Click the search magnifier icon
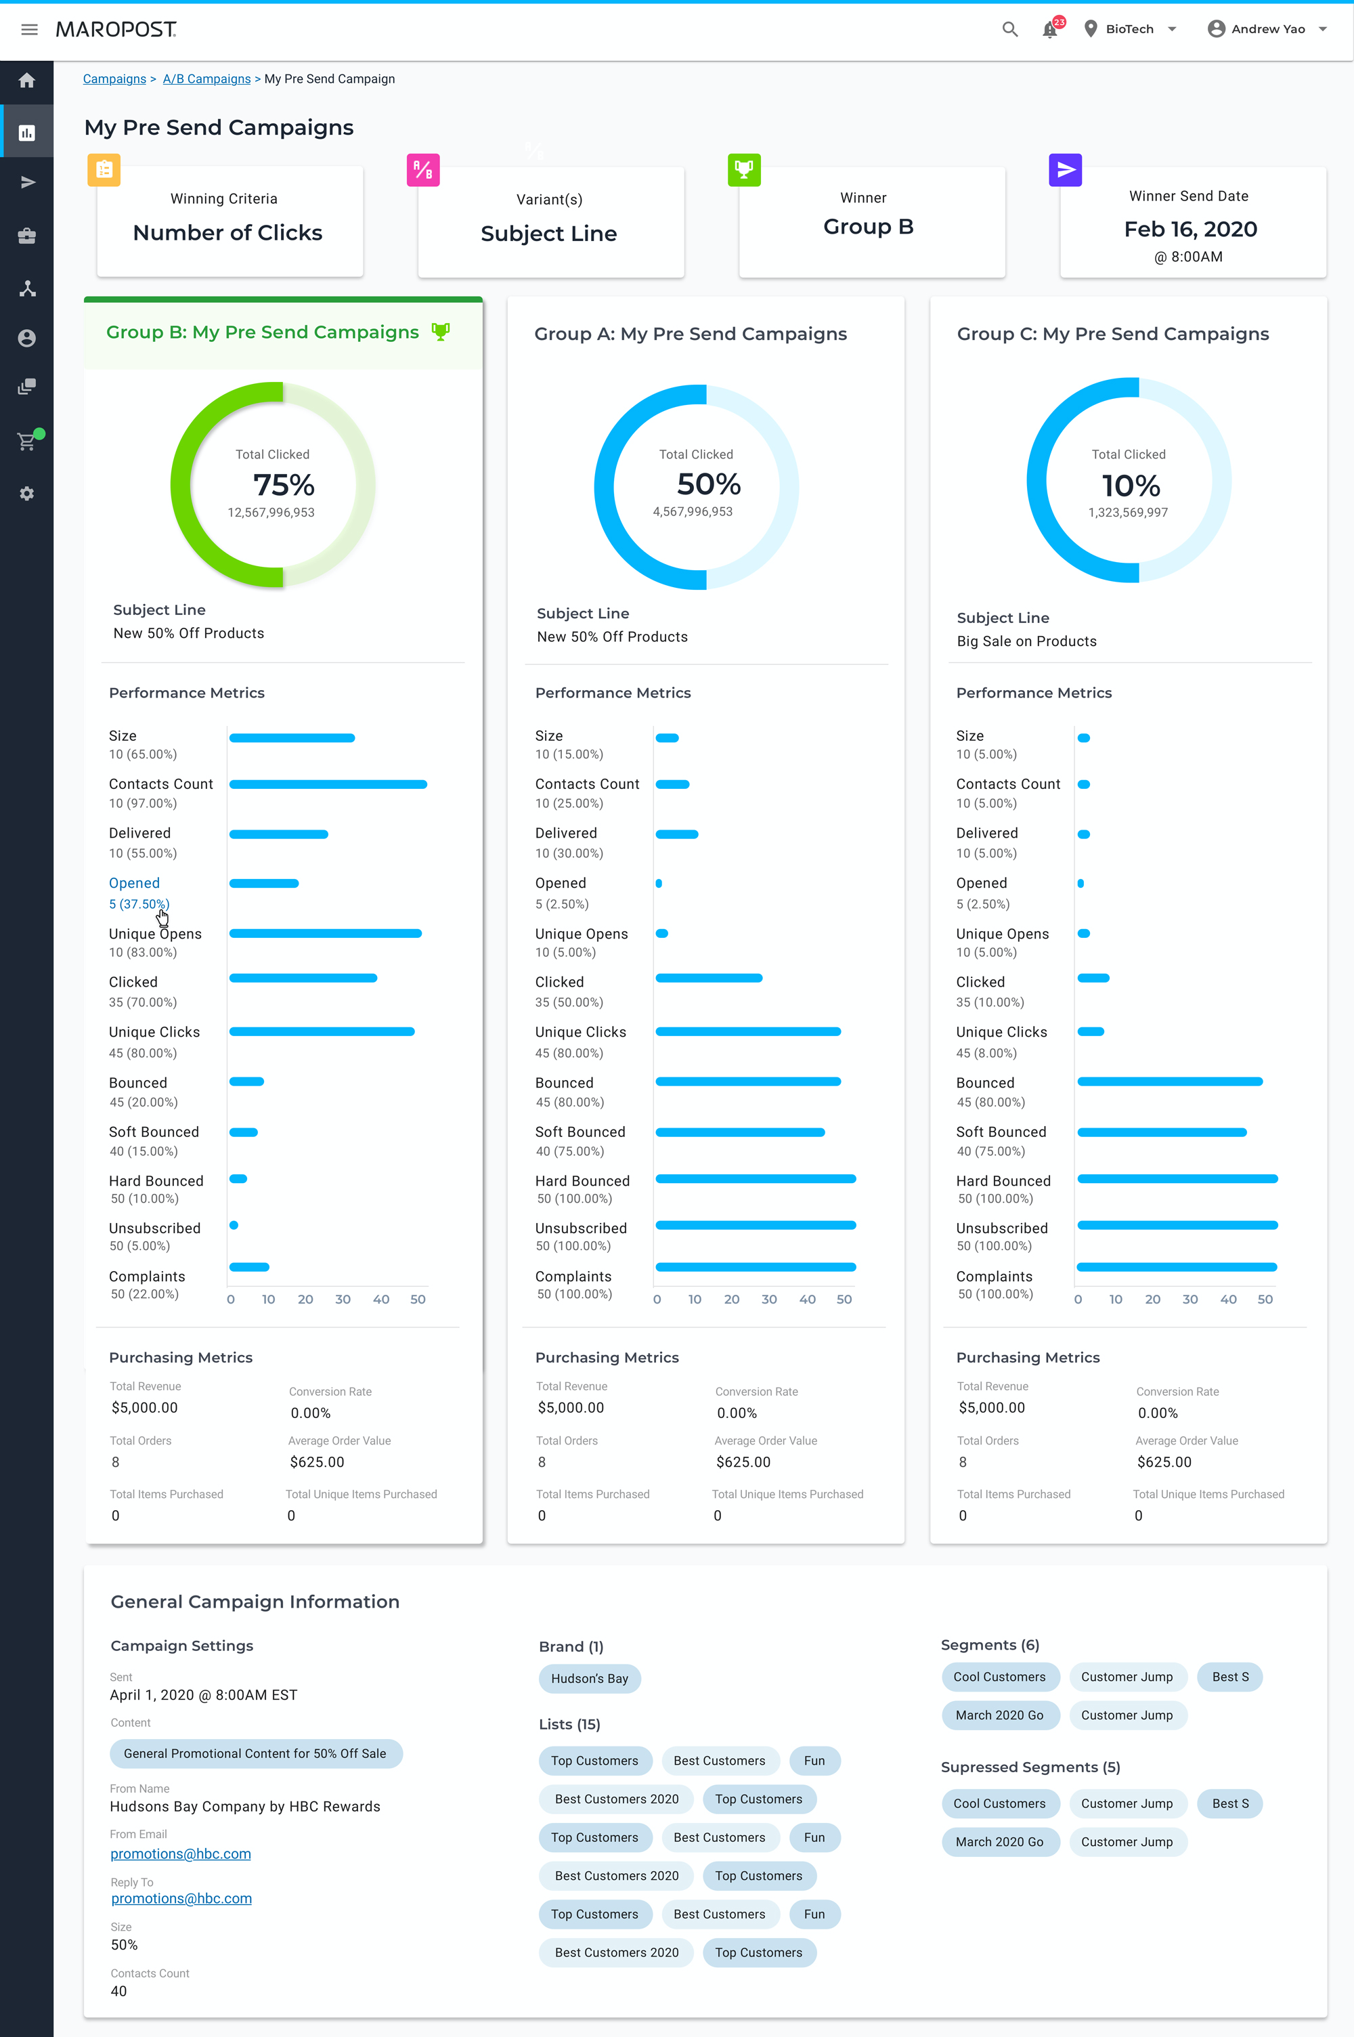Screen dimensions: 1354x2037 point(1009,29)
